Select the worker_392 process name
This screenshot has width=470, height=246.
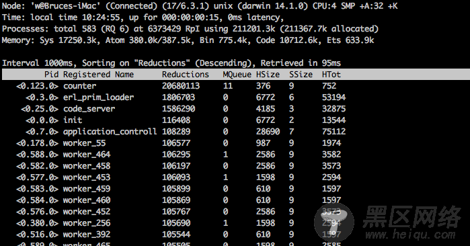(x=87, y=235)
